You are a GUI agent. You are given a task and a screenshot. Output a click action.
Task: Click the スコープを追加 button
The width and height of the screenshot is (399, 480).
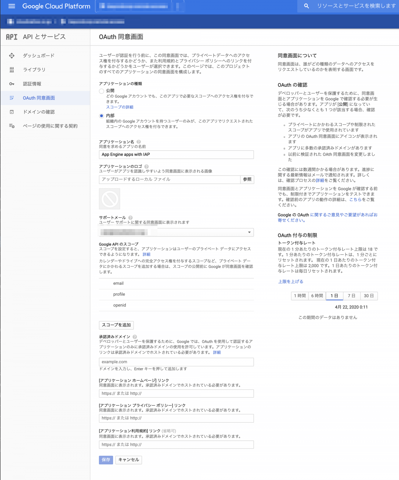(116, 325)
